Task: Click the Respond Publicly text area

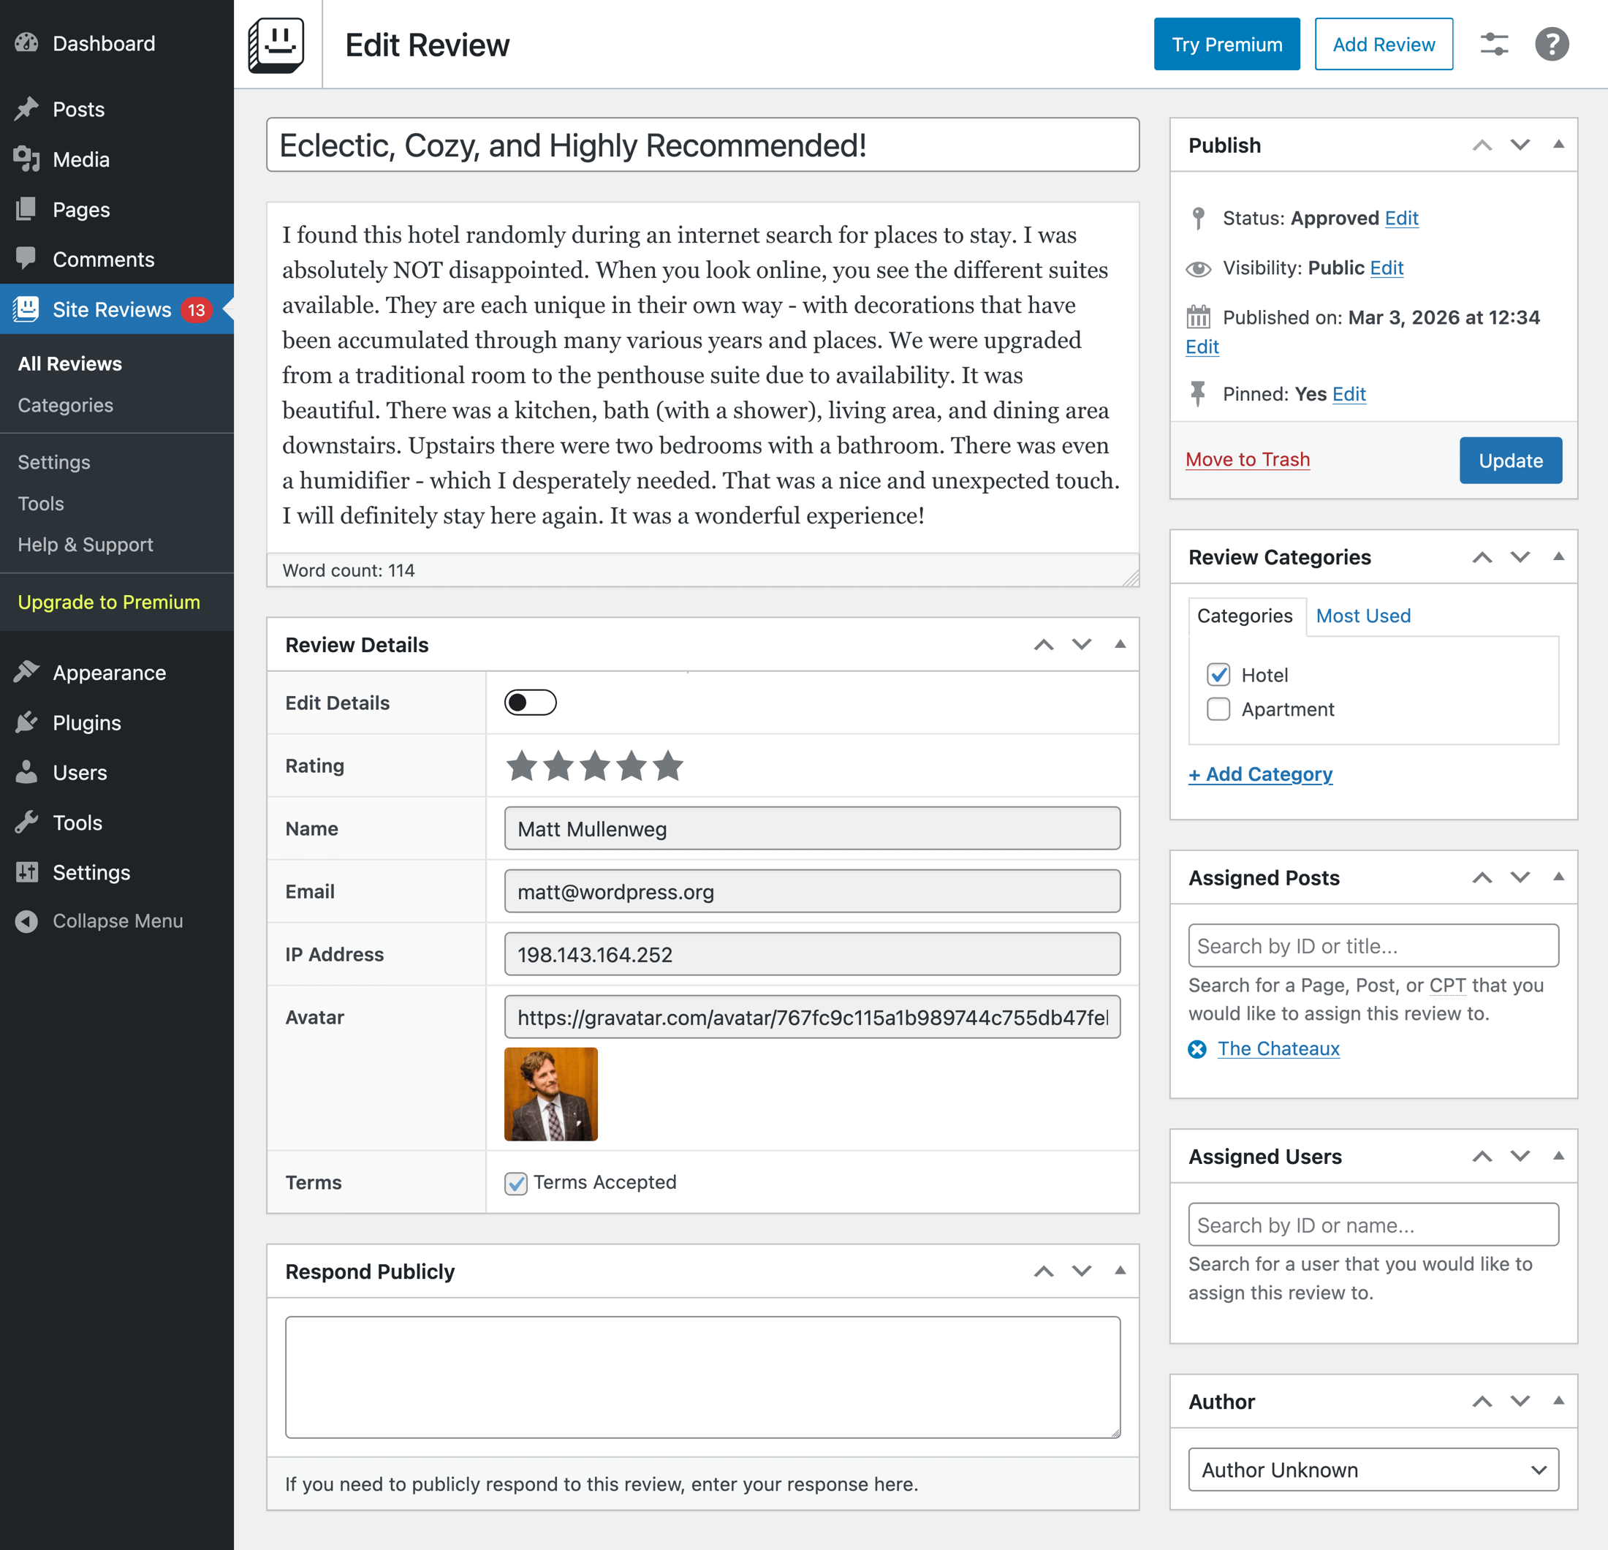Action: [702, 1377]
